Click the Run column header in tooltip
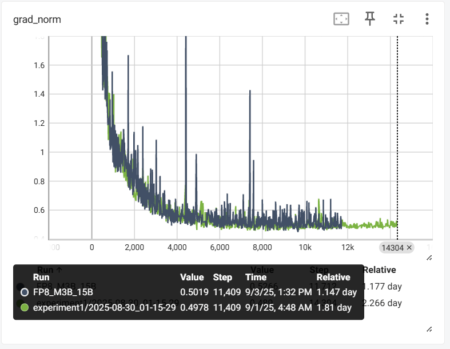The width and height of the screenshot is (450, 349). [41, 277]
